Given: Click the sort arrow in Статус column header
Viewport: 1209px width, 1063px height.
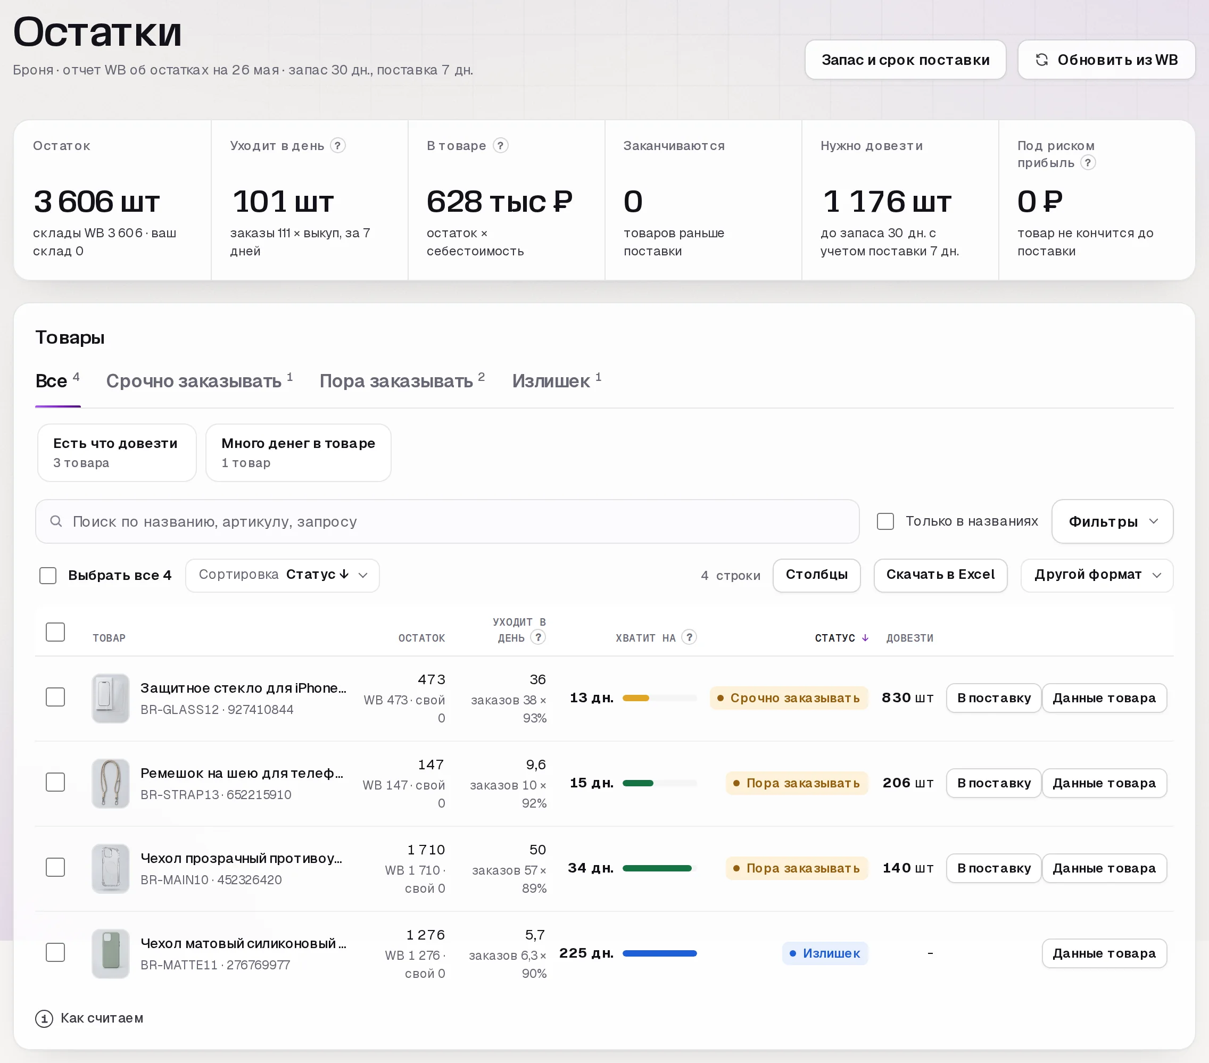Looking at the screenshot, I should click(x=865, y=638).
